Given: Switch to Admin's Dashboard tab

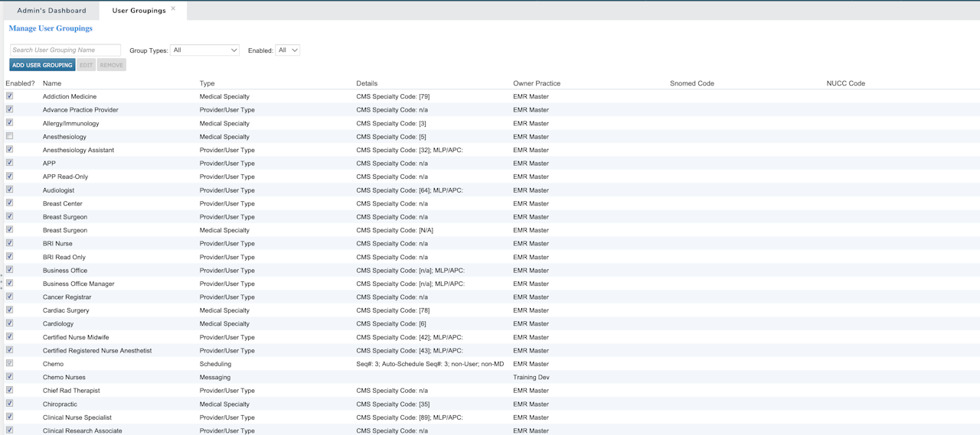Looking at the screenshot, I should pyautogui.click(x=51, y=11).
